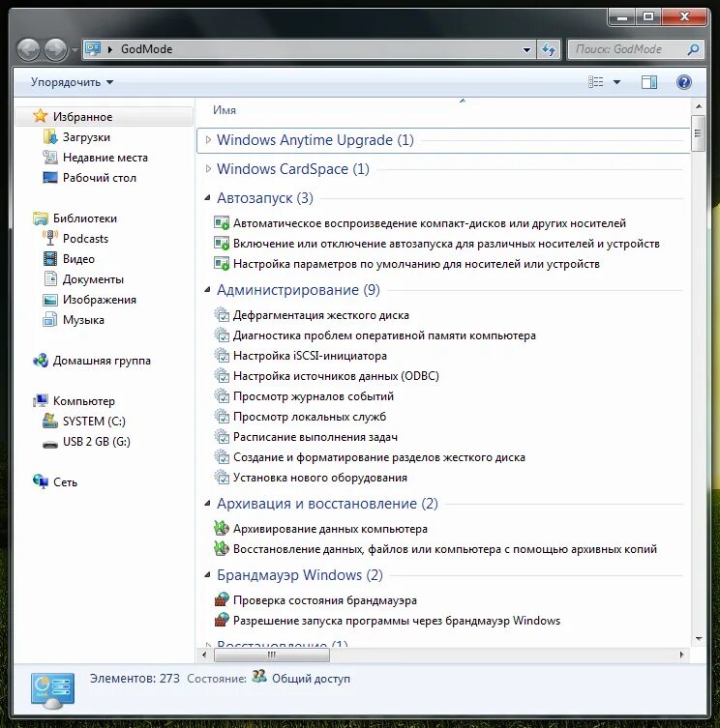
Task: Click the Компьютер icon in sidebar
Action: [41, 400]
